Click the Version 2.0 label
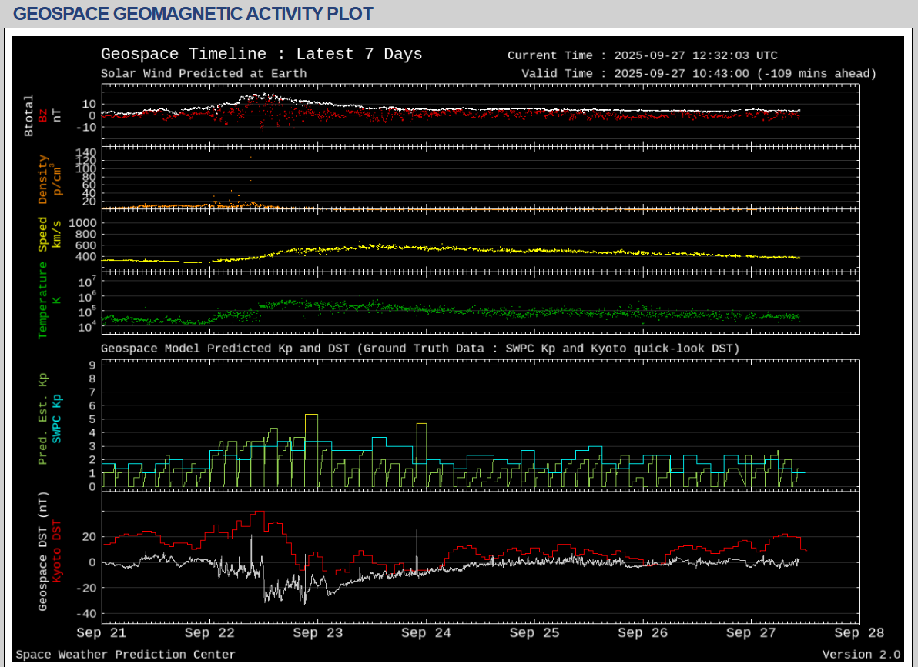Screen dimensions: 918x667 coord(860,655)
